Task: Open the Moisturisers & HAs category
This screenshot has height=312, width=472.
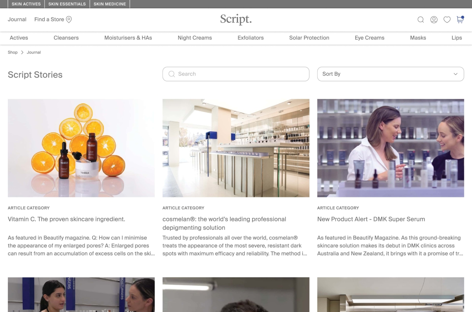Action: pyautogui.click(x=128, y=38)
